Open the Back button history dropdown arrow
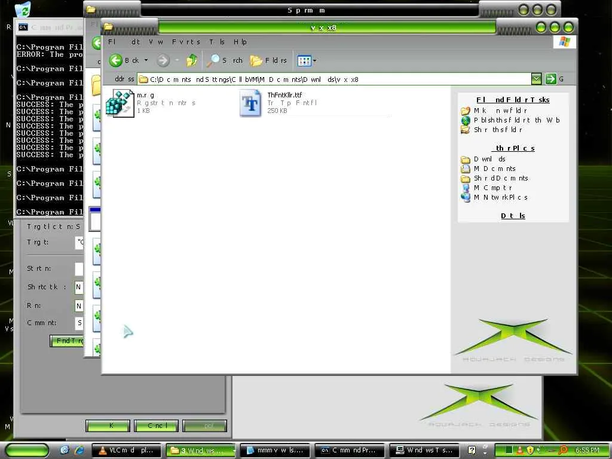This screenshot has width=612, height=459. point(146,60)
